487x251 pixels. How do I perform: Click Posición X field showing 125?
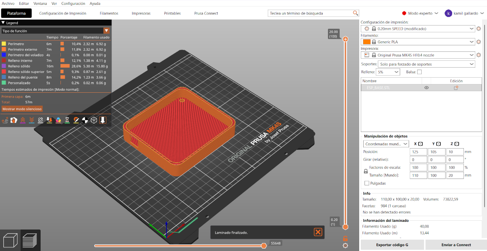418,151
